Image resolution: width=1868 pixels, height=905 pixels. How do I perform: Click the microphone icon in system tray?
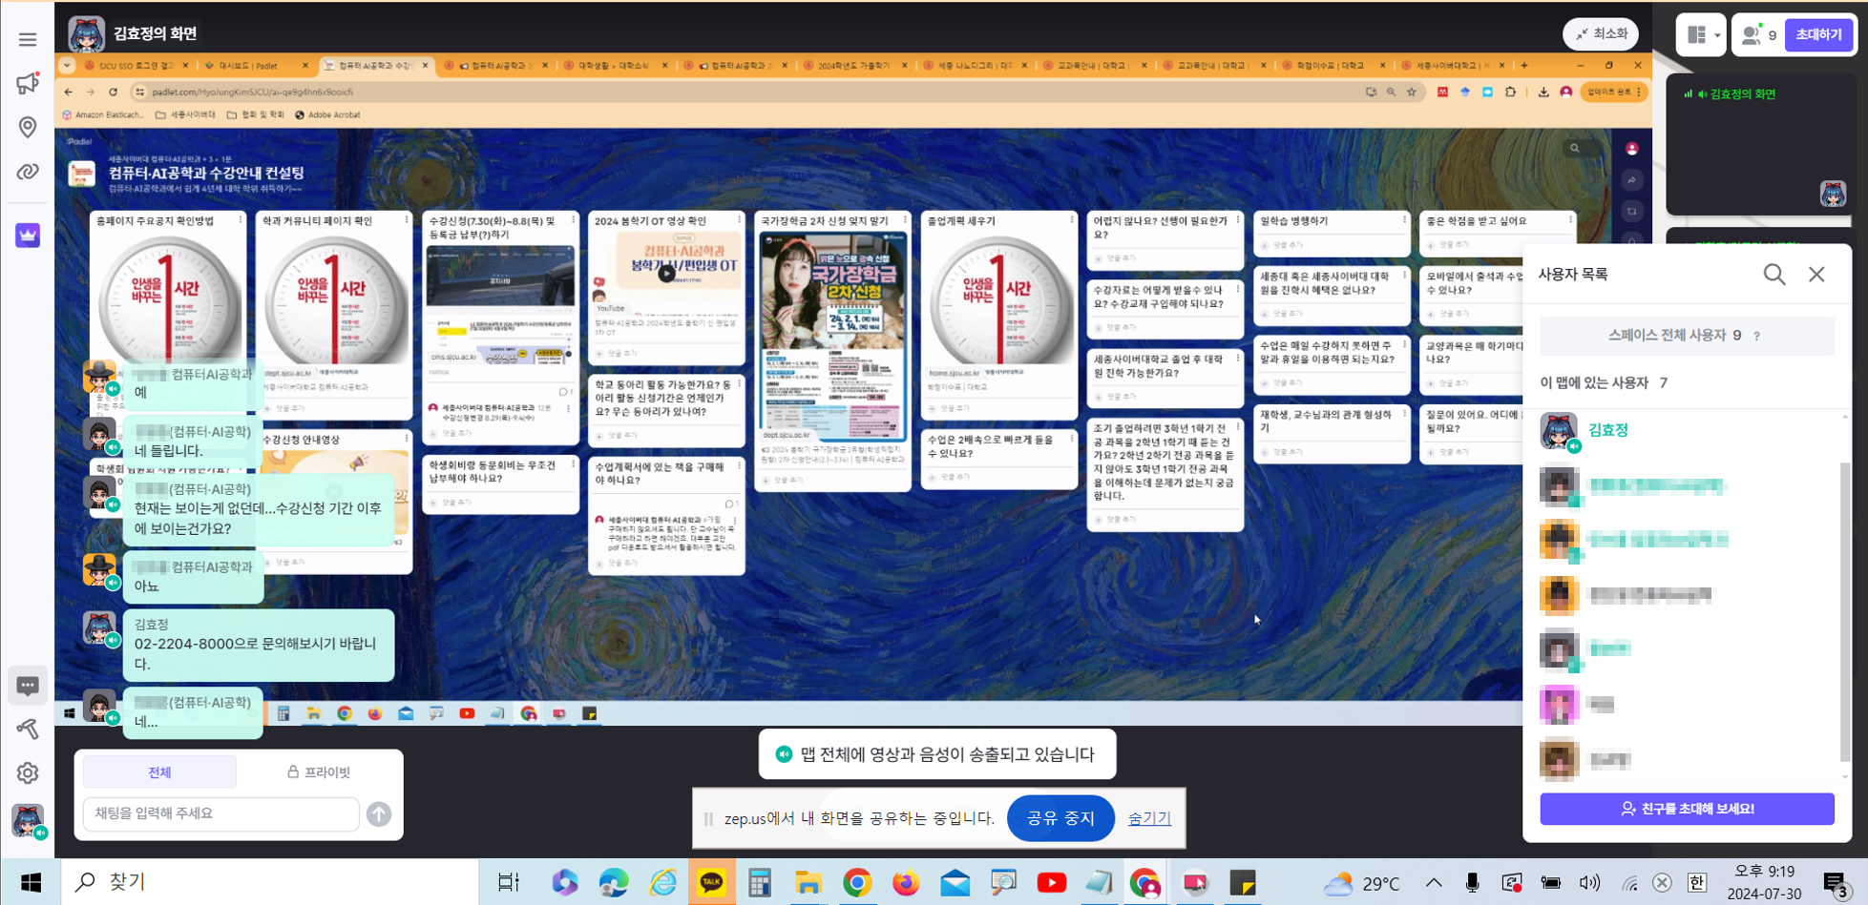pyautogui.click(x=1473, y=882)
